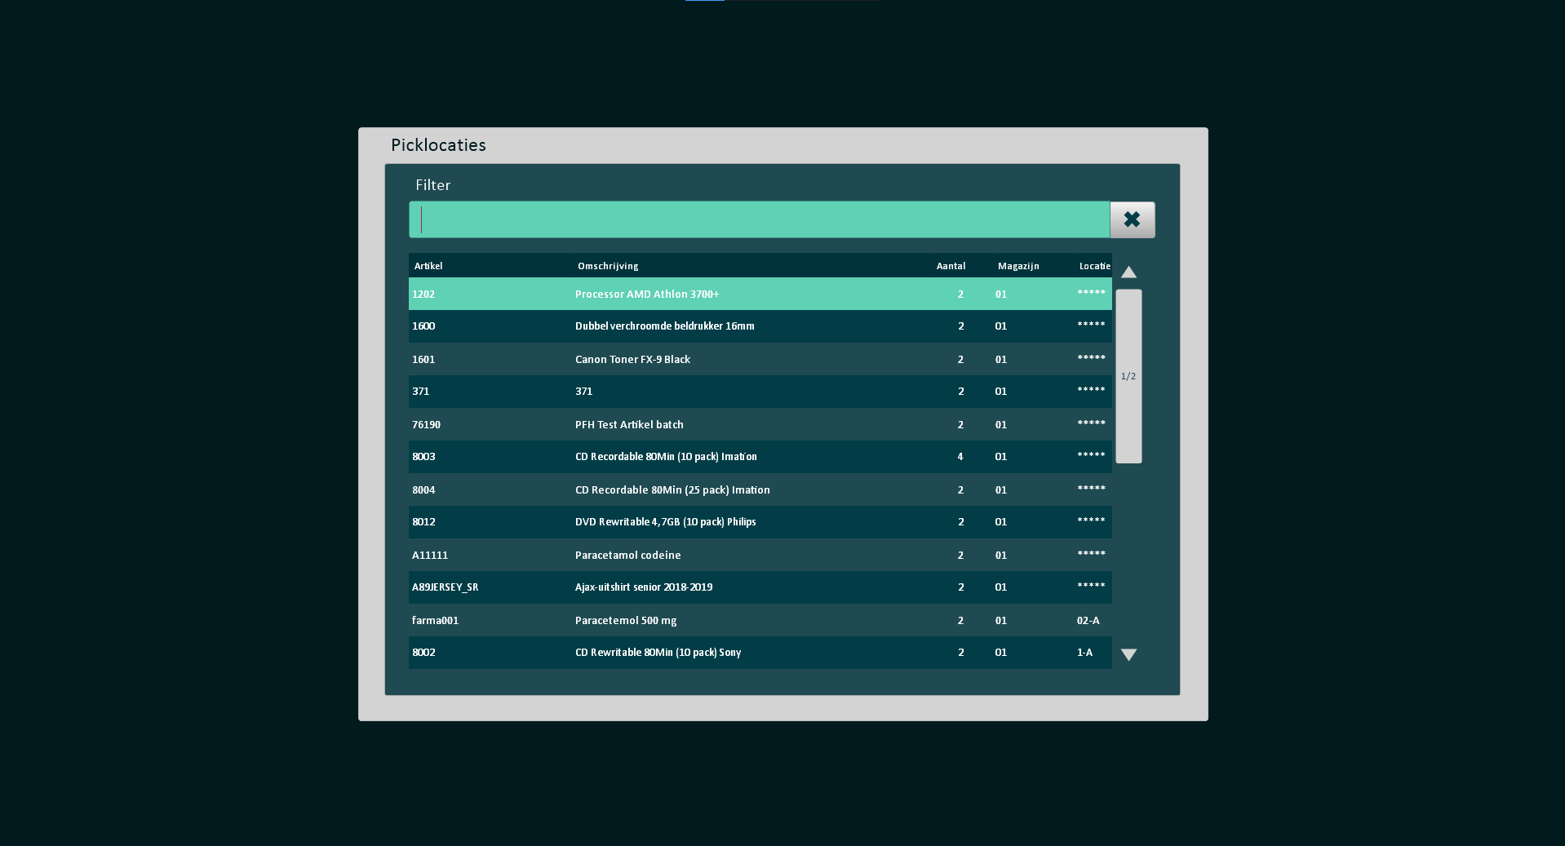Click the list scrollbar thumb

[1128, 376]
